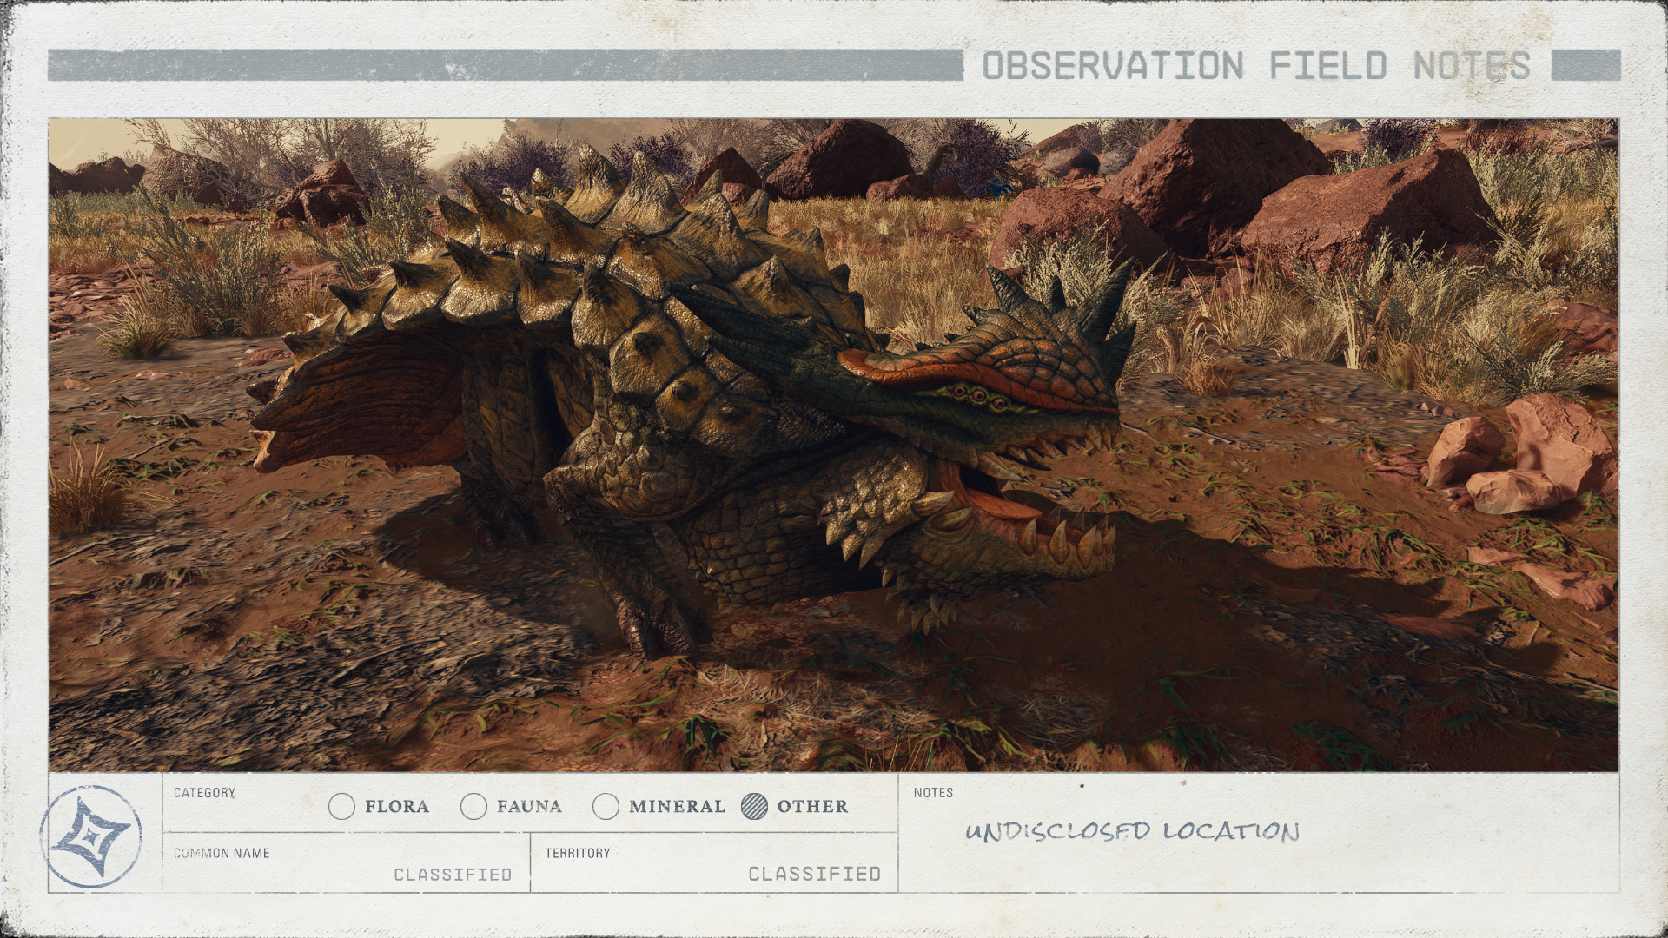Image resolution: width=1668 pixels, height=938 pixels.
Task: Click the Observation Field Notes title
Action: (1256, 66)
